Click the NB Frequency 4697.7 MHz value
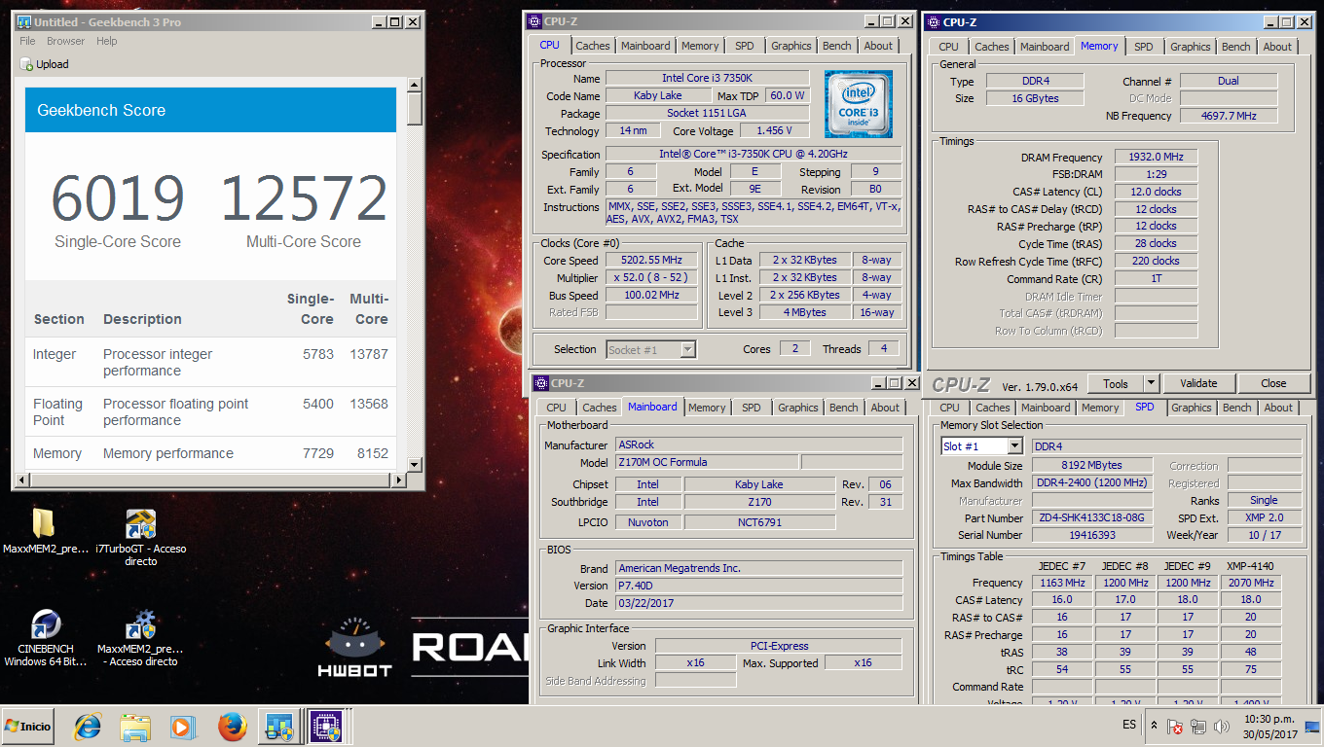1324x747 pixels. click(x=1229, y=116)
